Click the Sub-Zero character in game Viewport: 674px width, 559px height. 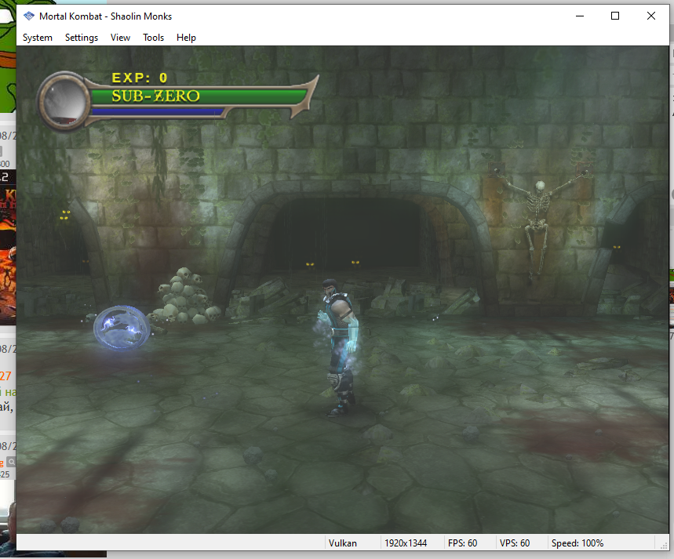tap(340, 347)
